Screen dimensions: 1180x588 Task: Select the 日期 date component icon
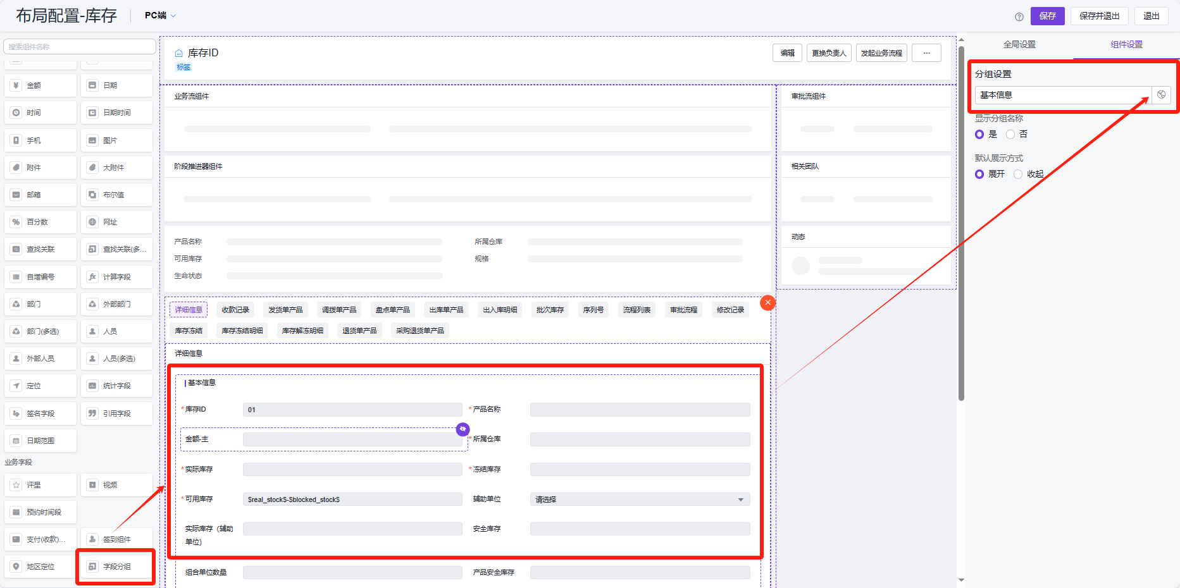click(x=92, y=85)
